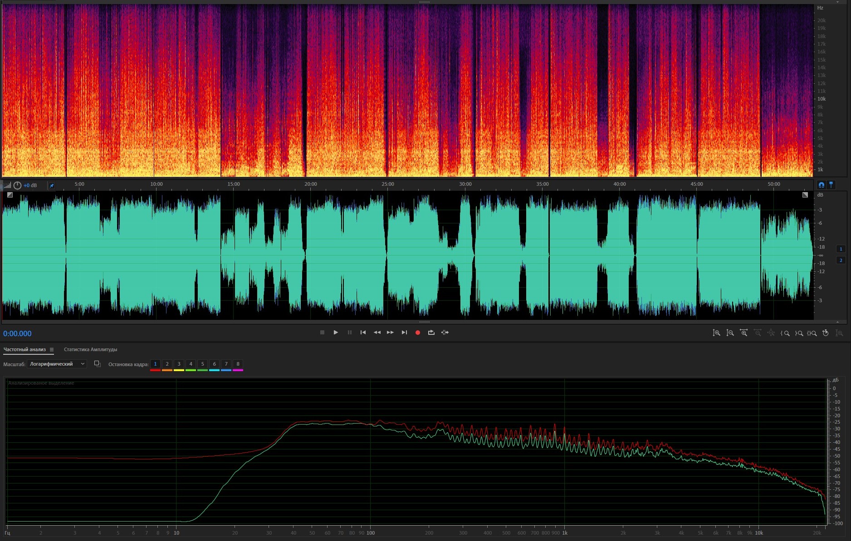Image resolution: width=851 pixels, height=541 pixels.
Task: Toggle skip selection icon in transport
Action: 445,333
